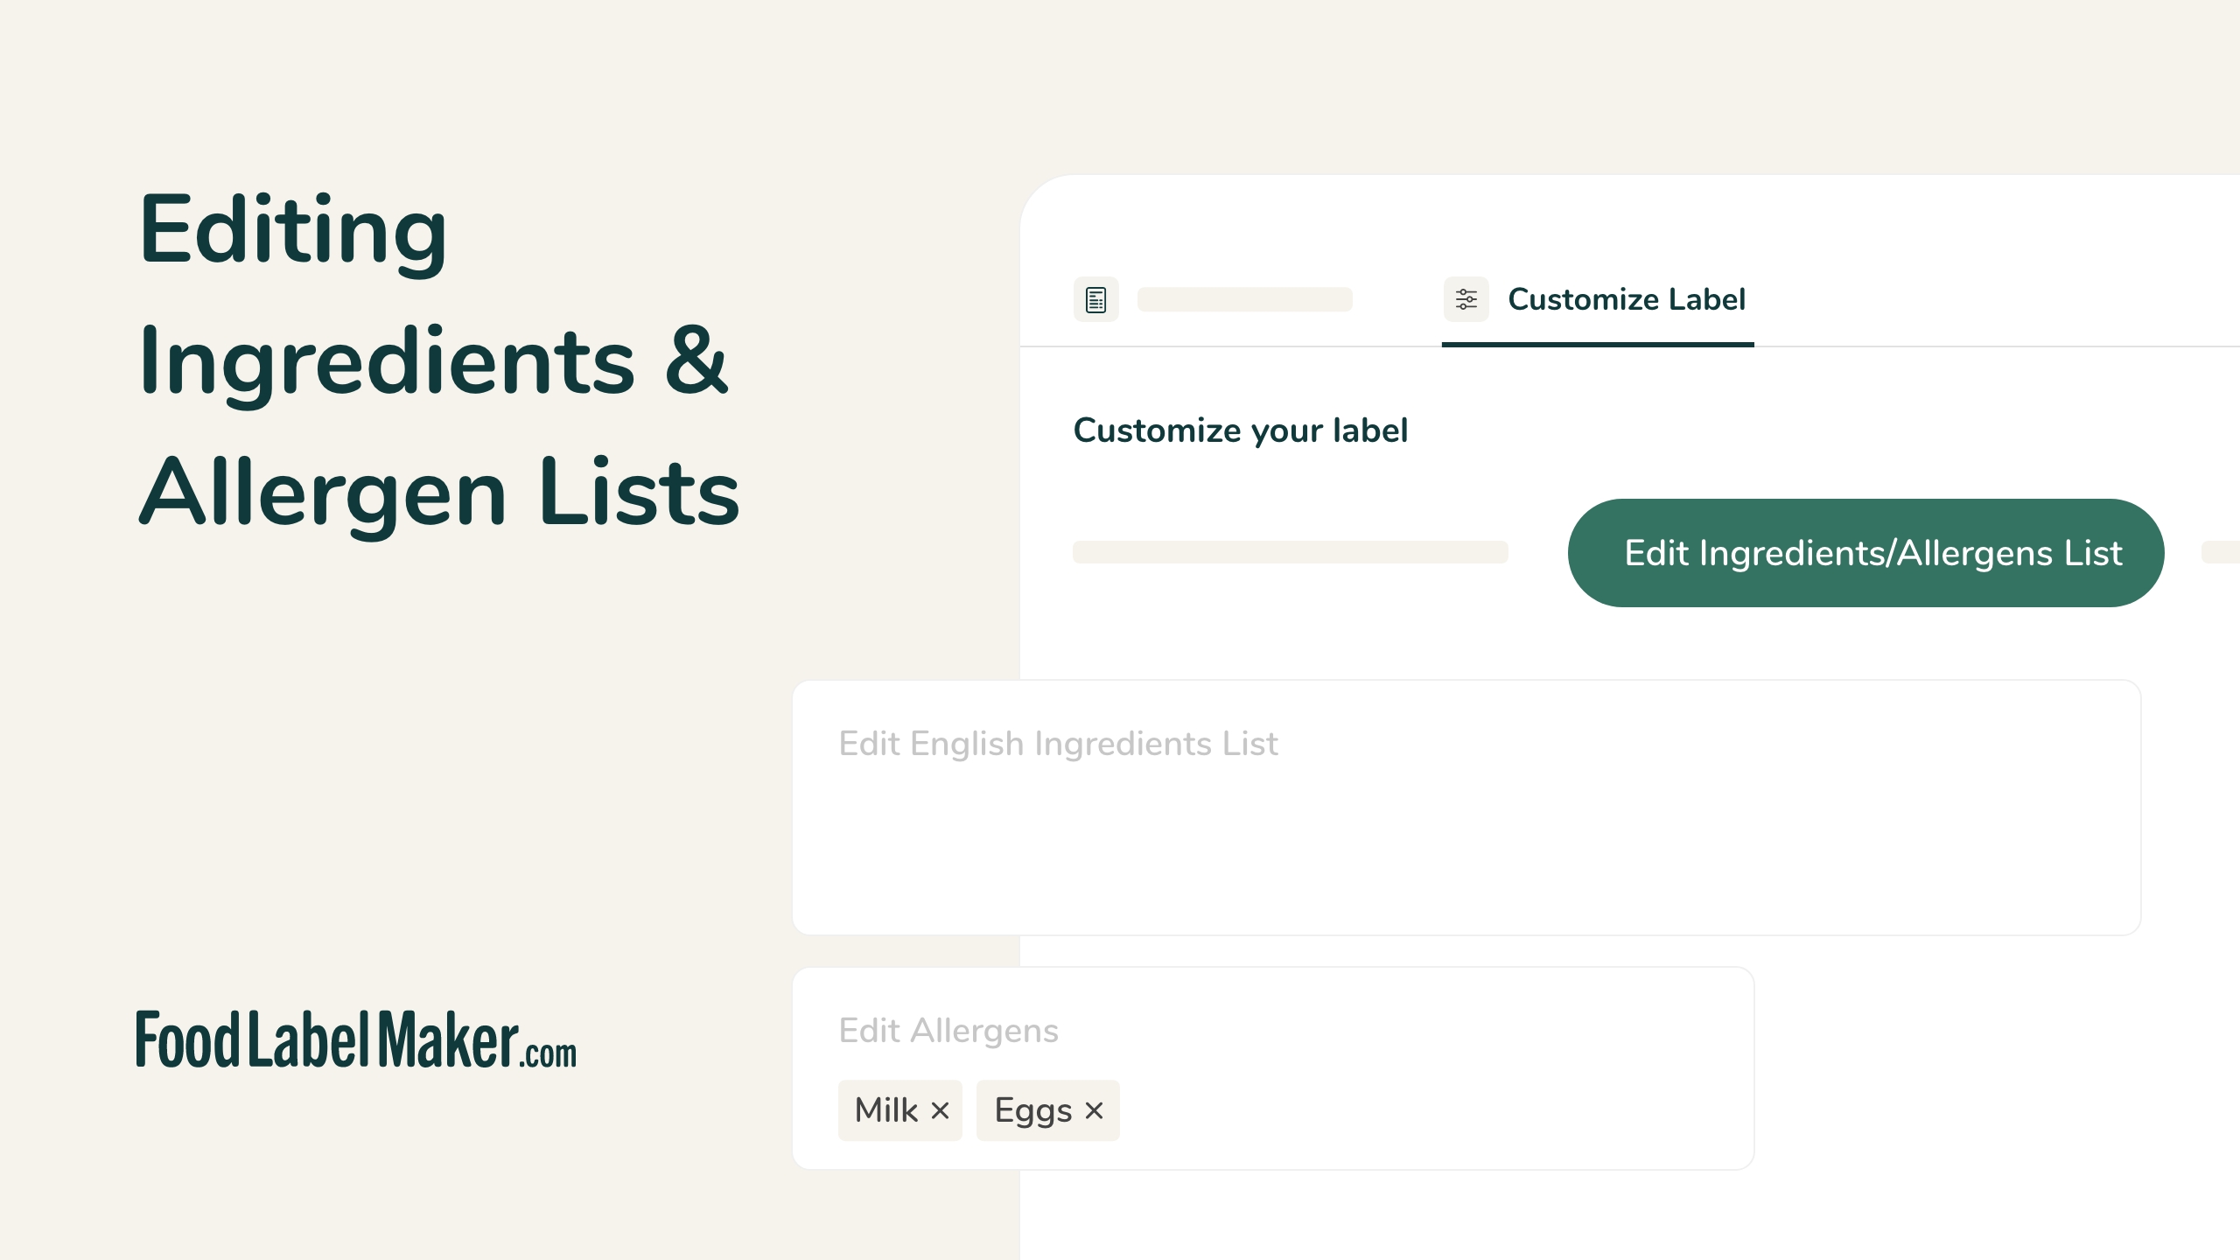Image resolution: width=2240 pixels, height=1260 pixels.
Task: Click the "Customize your label" heading
Action: (x=1240, y=430)
